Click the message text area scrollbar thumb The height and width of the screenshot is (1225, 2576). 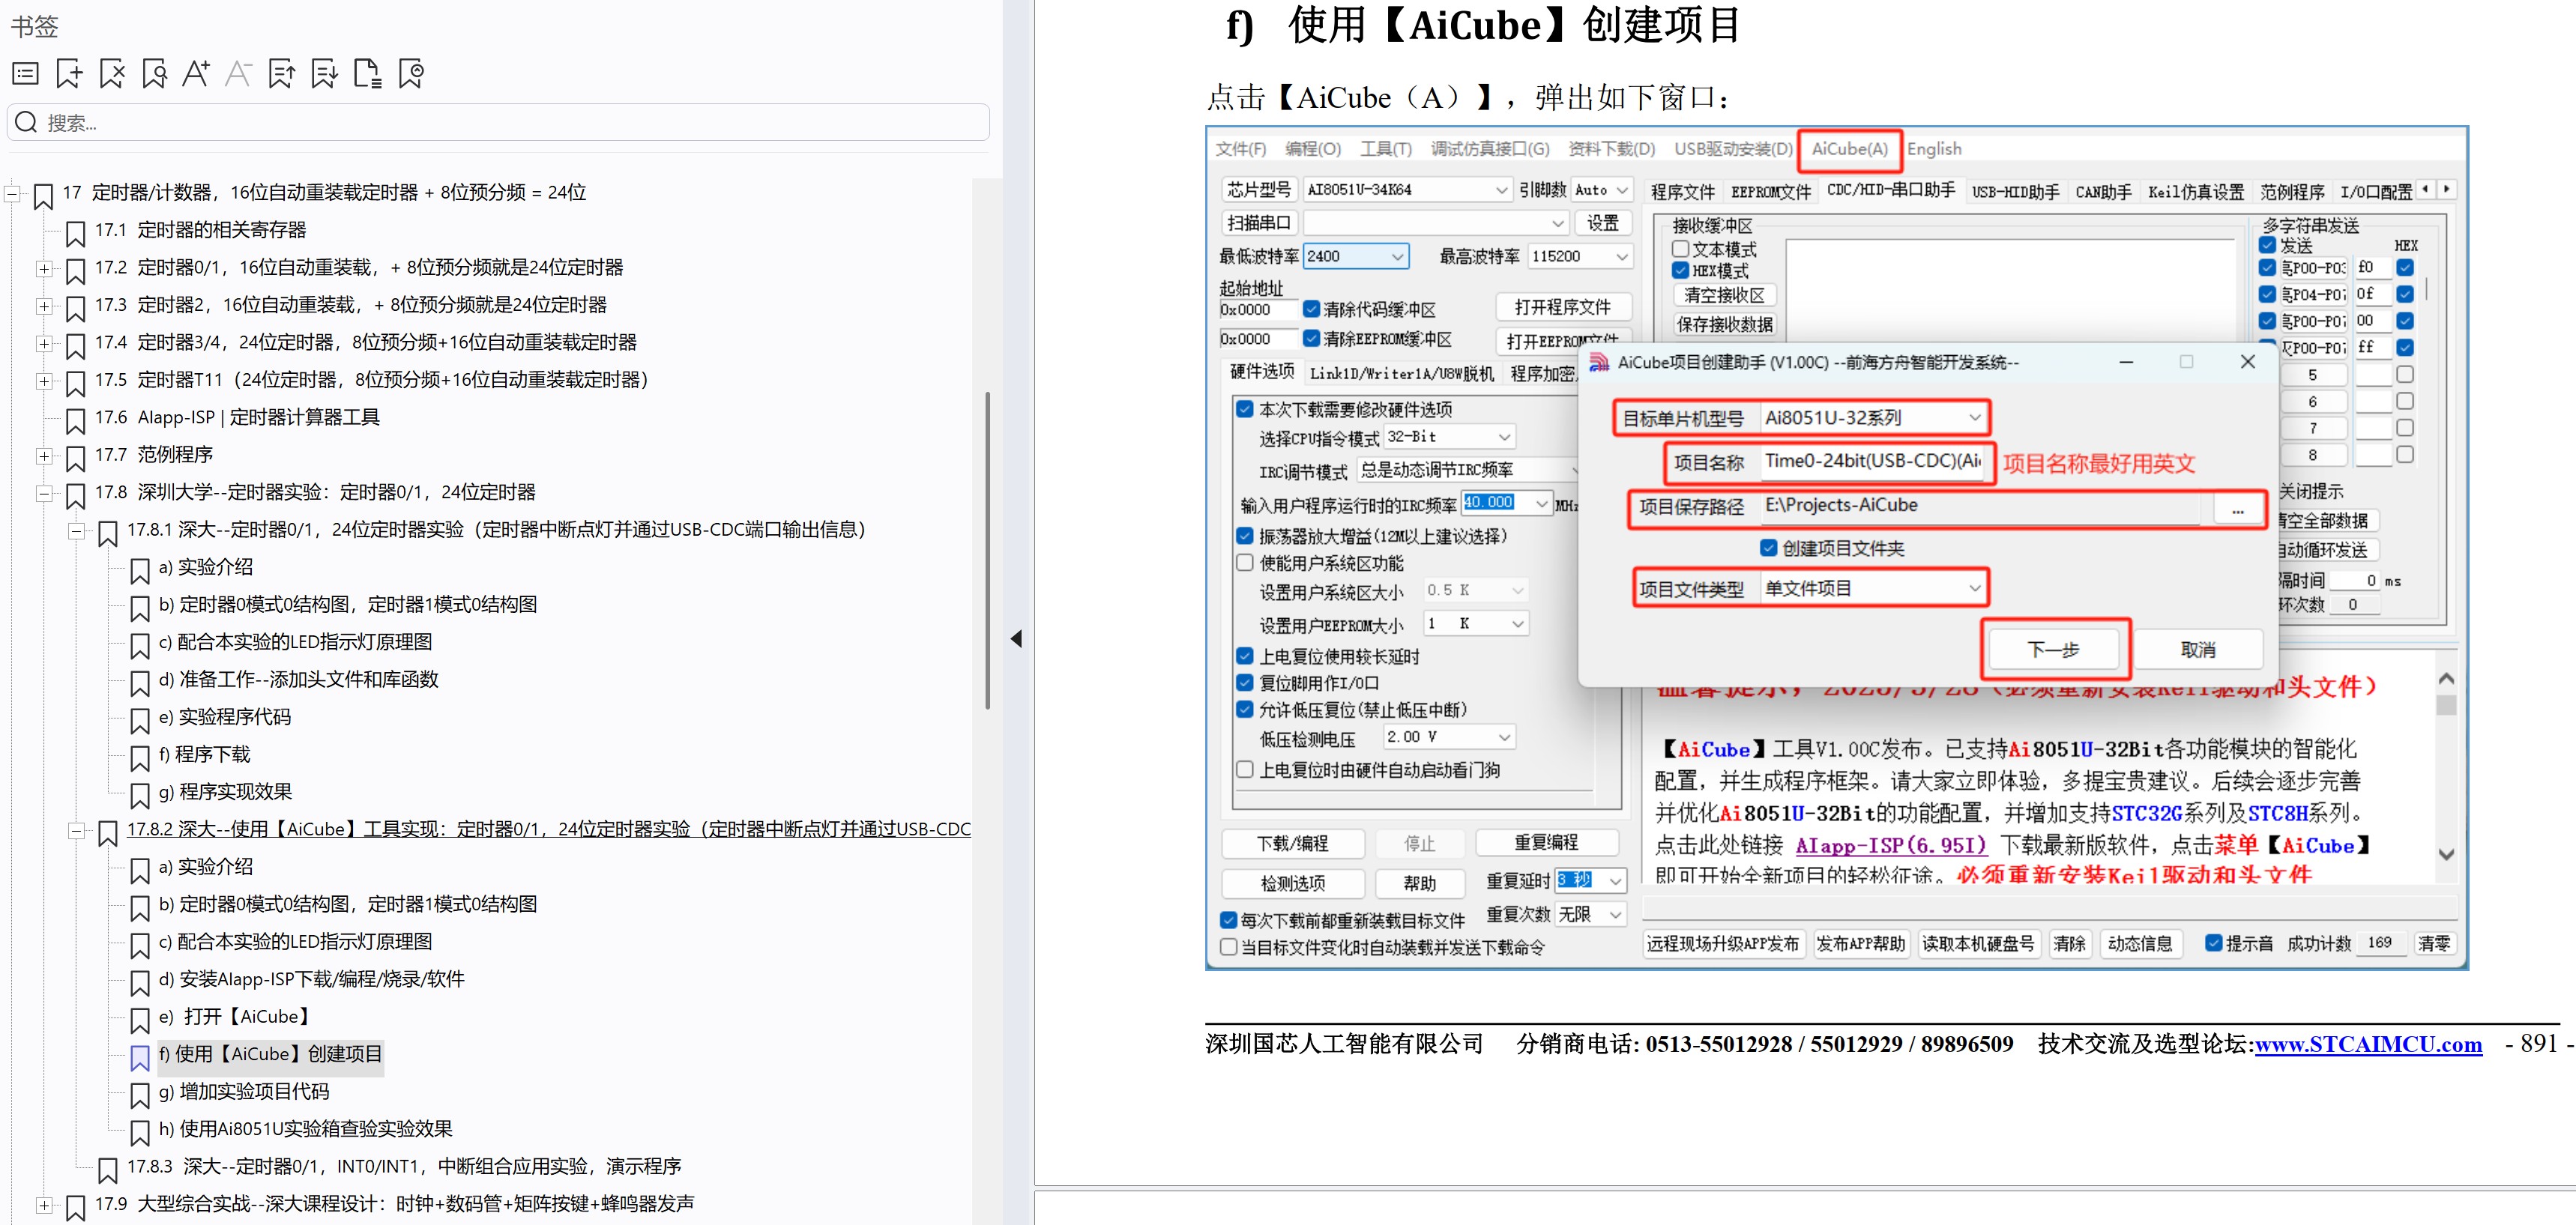point(2446,705)
